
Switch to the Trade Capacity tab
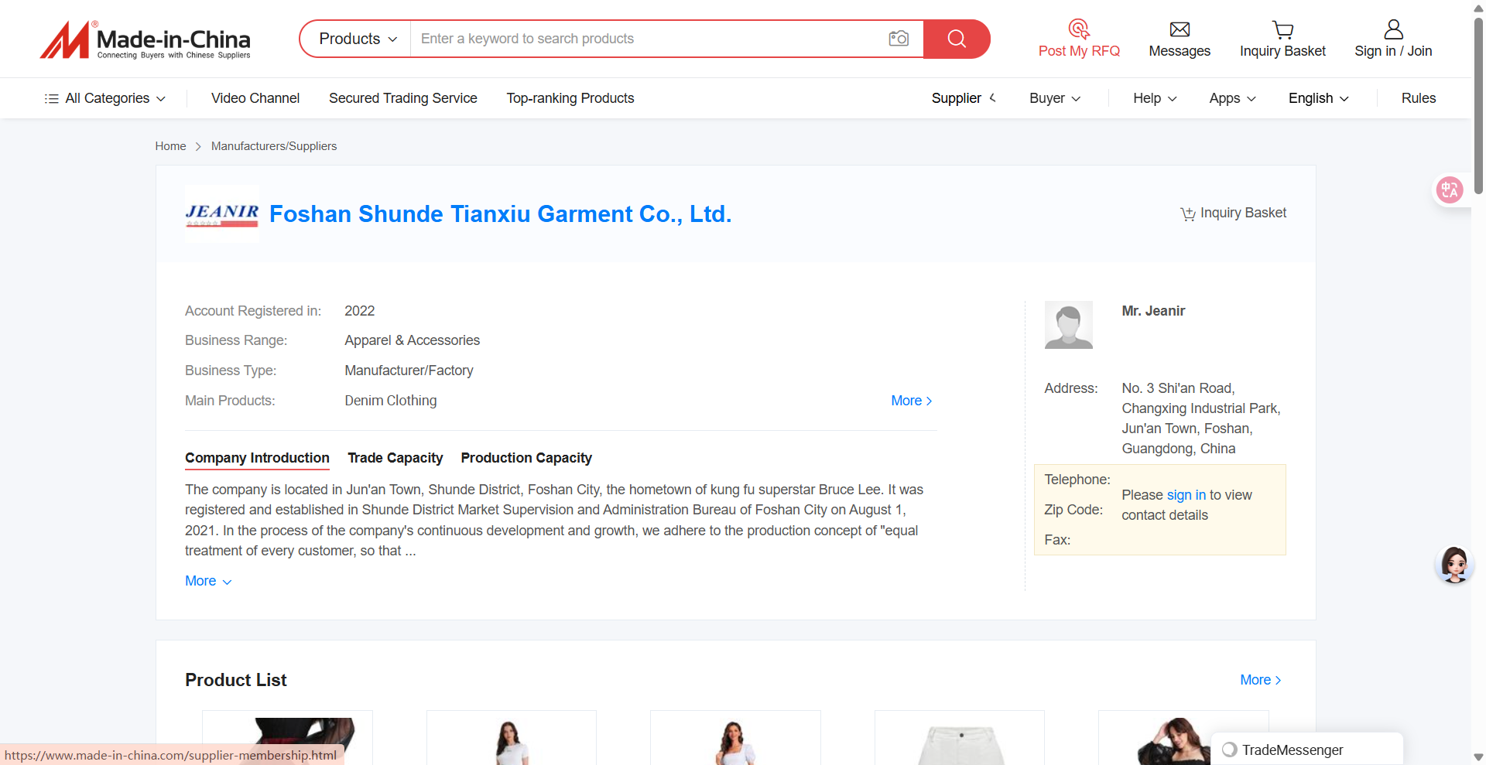(x=395, y=458)
